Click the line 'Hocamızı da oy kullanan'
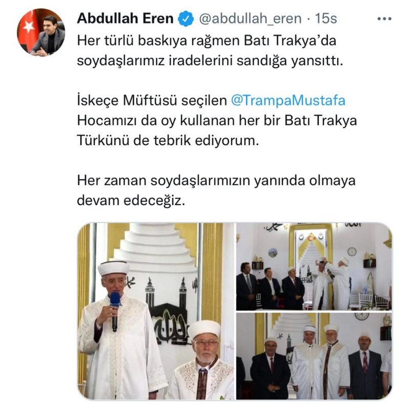The width and height of the screenshot is (410, 412). [217, 121]
